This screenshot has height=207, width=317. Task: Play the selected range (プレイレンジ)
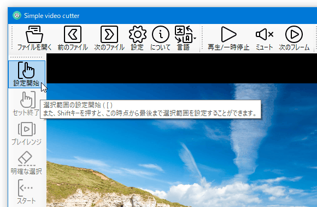point(26,133)
